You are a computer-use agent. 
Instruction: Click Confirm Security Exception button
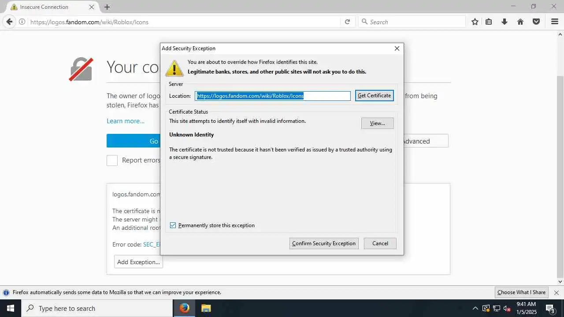pyautogui.click(x=324, y=243)
